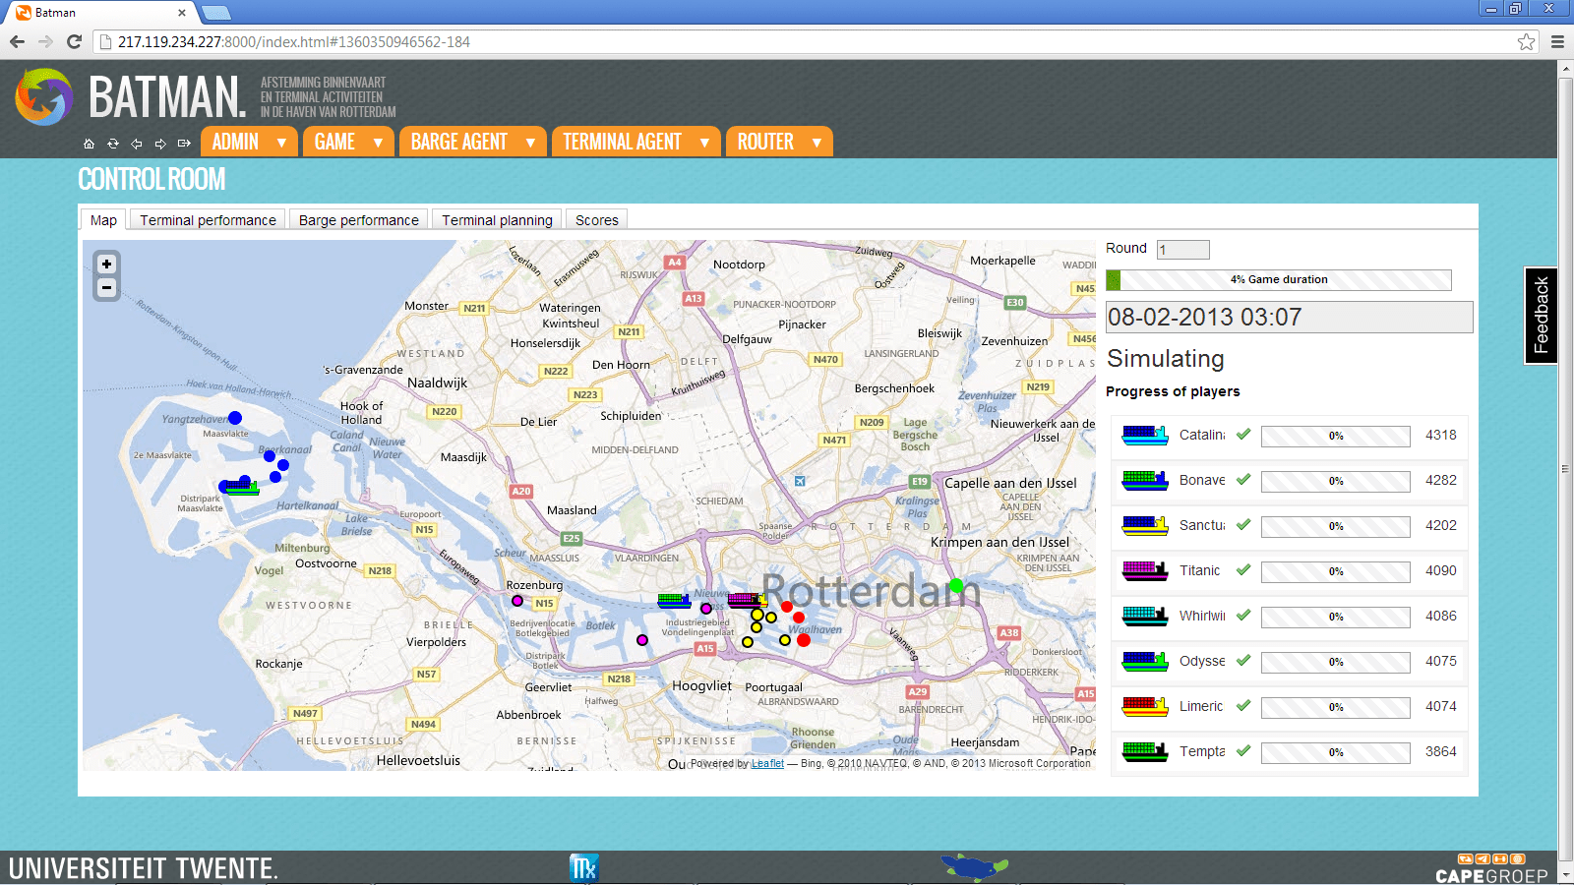1574x885 pixels.
Task: Click Catalina's progress bar
Action: coord(1335,436)
